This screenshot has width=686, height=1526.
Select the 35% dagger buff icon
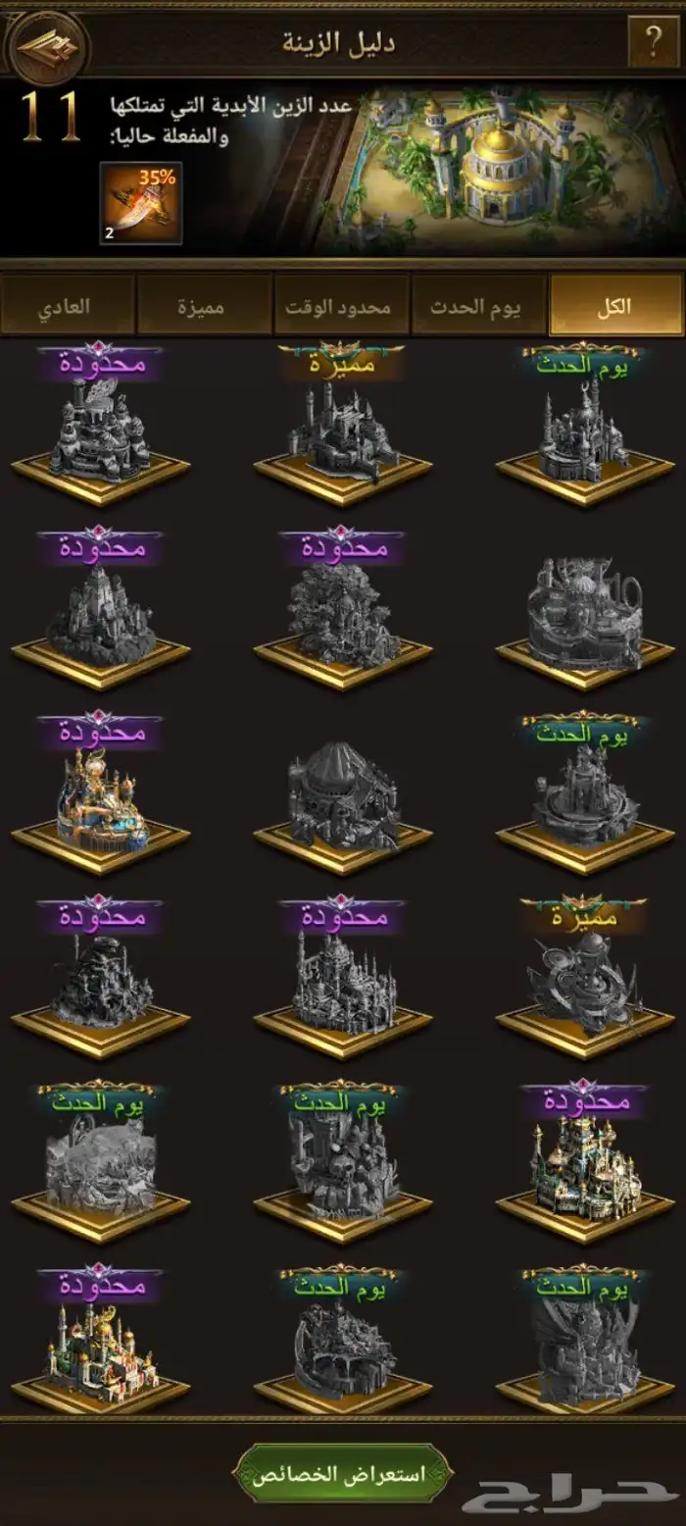tap(140, 203)
